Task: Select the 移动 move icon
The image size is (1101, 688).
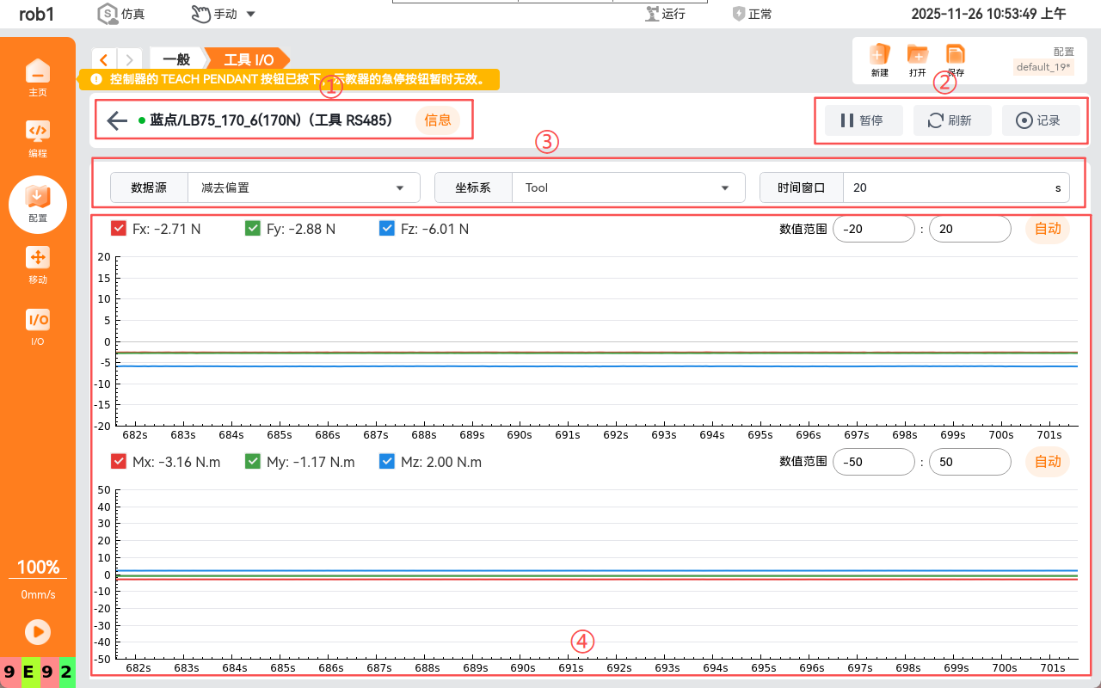Action: pos(38,260)
